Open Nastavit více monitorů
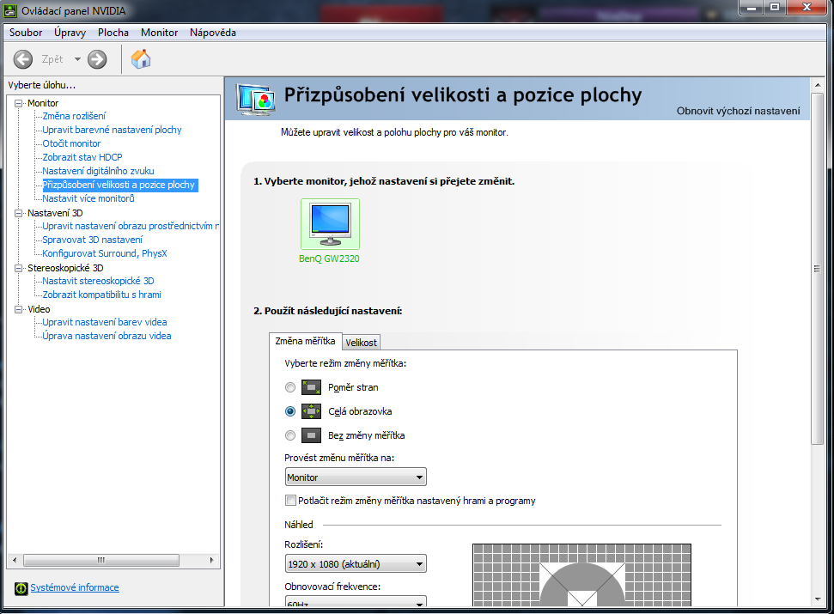Image resolution: width=834 pixels, height=614 pixels. pos(88,198)
